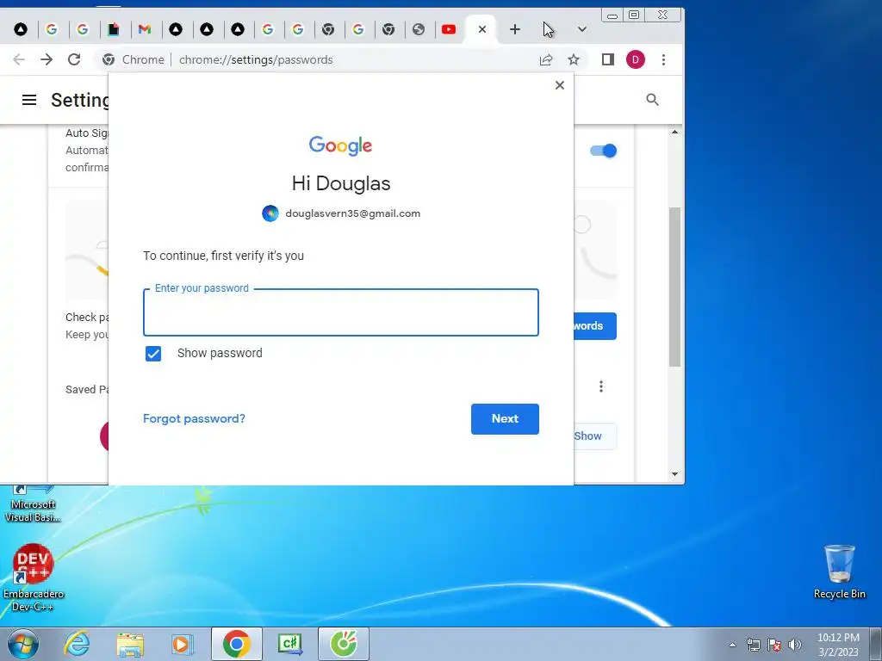
Task: Open Windows Explorer from taskbar
Action: coord(130,644)
